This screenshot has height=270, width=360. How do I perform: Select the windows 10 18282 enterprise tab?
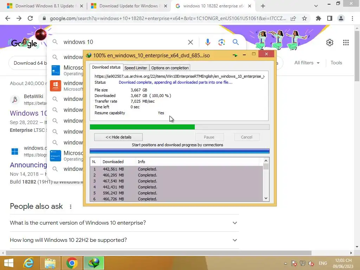(x=213, y=6)
